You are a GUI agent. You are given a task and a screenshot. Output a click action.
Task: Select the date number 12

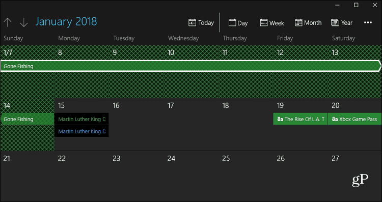tap(281, 52)
